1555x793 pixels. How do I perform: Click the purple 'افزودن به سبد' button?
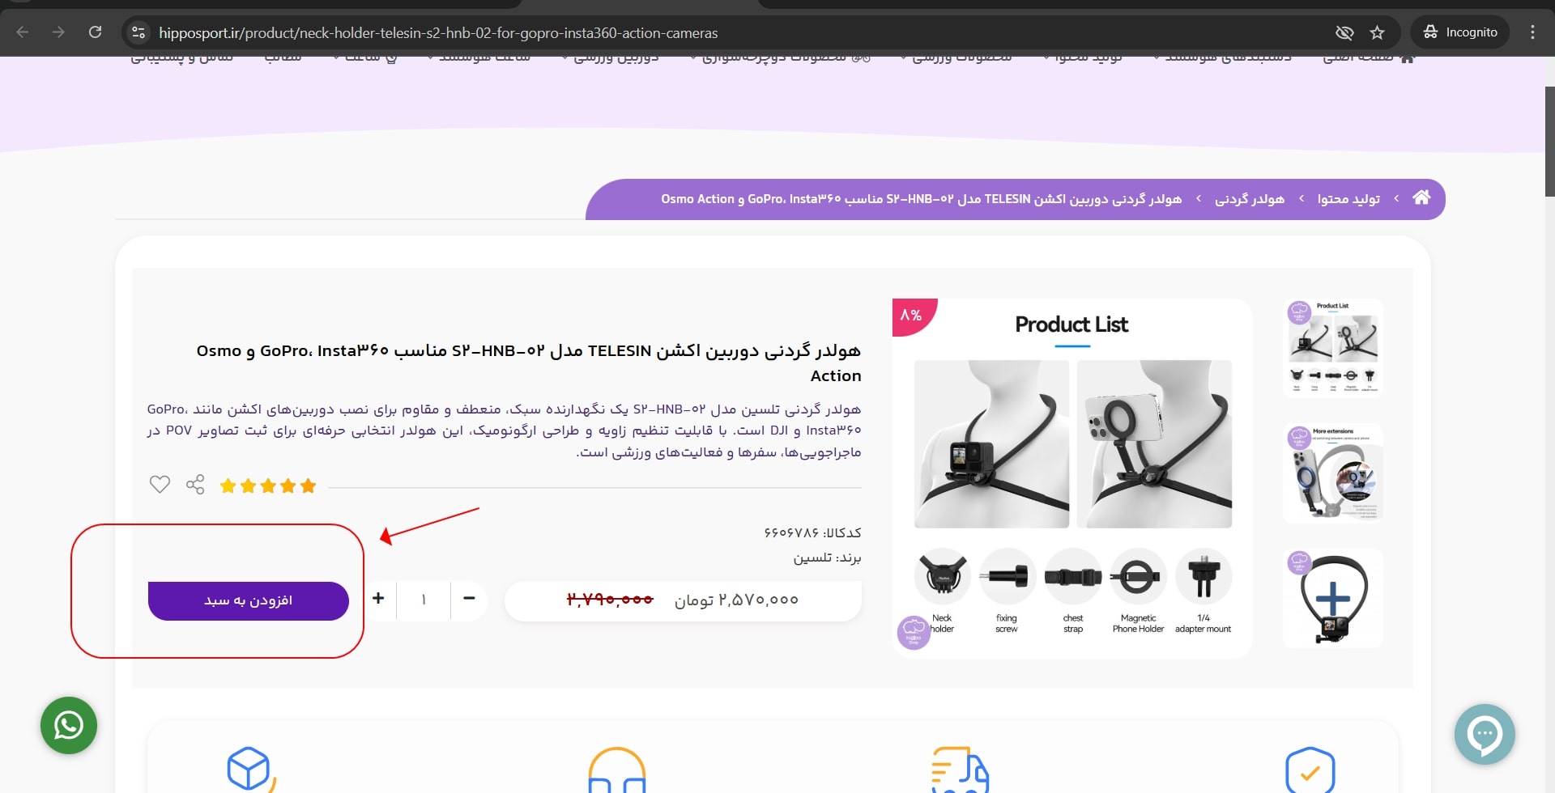click(x=249, y=600)
